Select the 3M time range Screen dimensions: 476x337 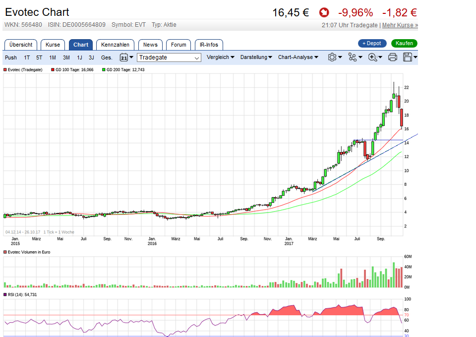coord(66,57)
